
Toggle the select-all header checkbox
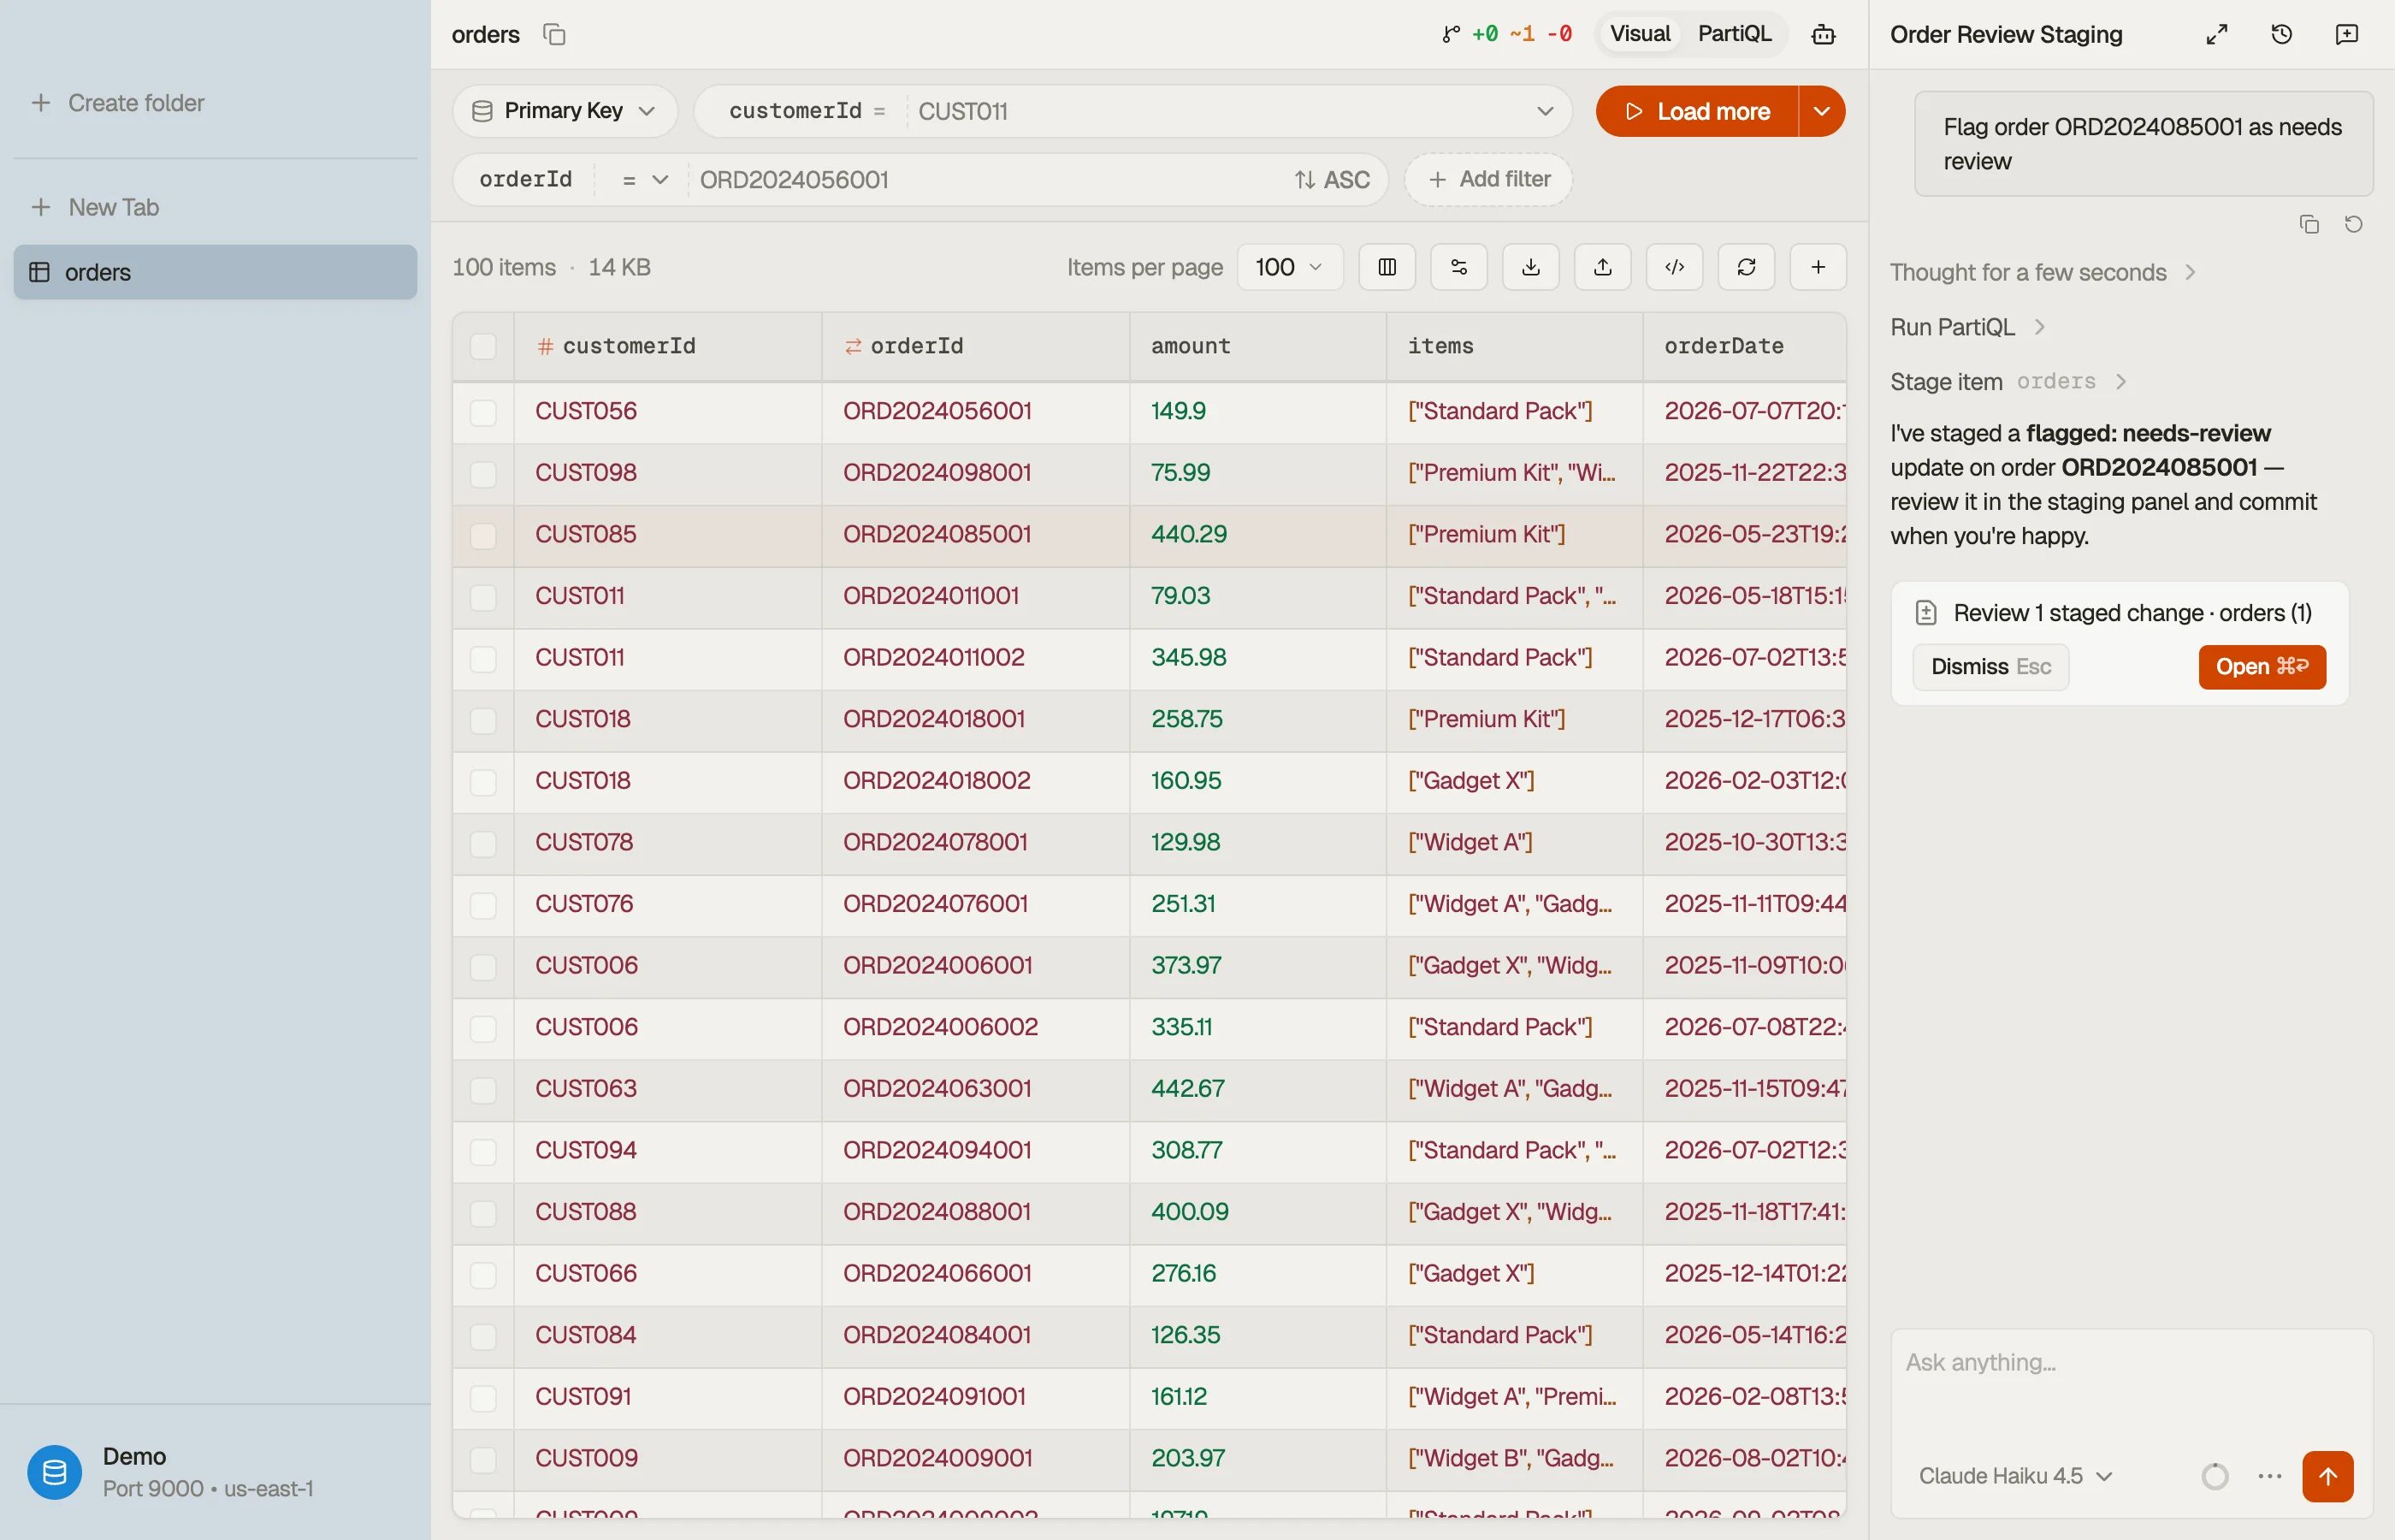[482, 346]
